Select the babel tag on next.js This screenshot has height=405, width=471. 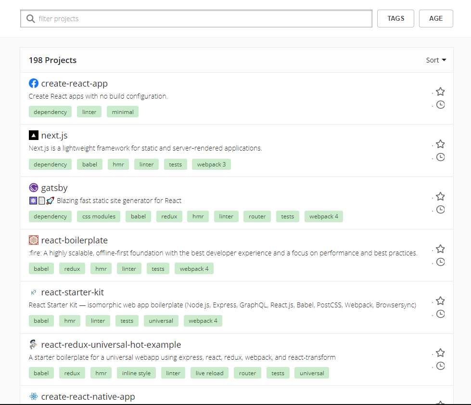coord(90,165)
